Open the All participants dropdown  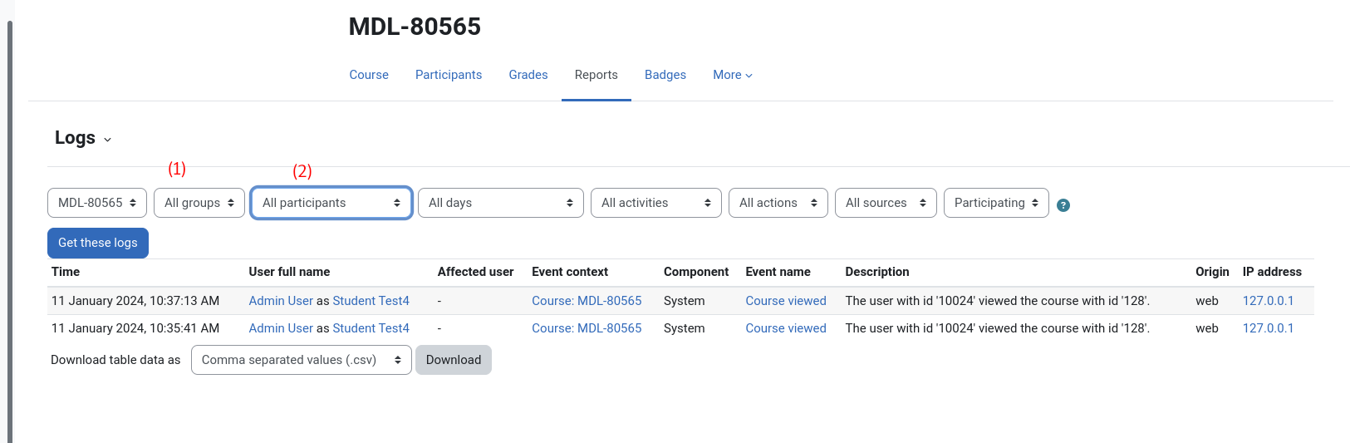(x=331, y=203)
